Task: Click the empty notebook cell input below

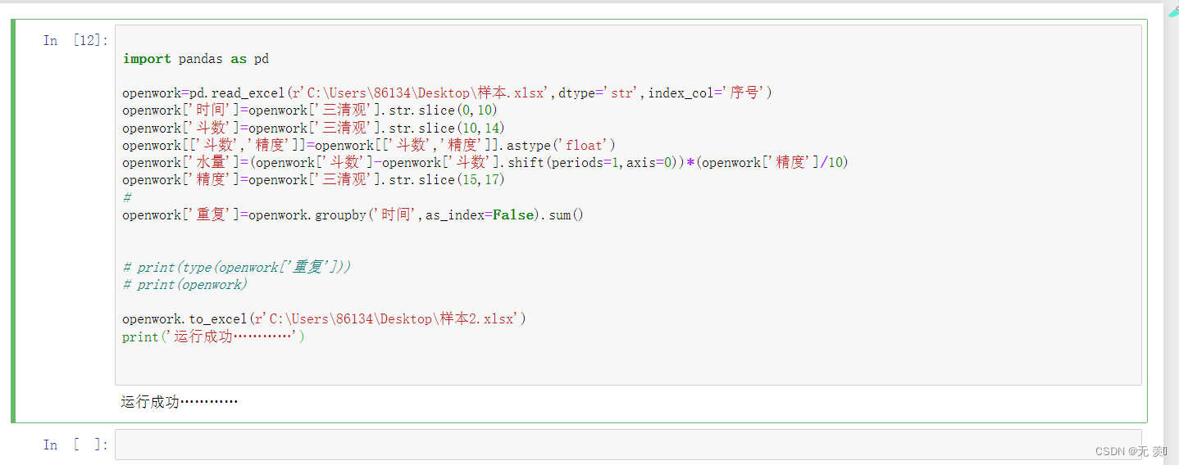Action: 628,445
